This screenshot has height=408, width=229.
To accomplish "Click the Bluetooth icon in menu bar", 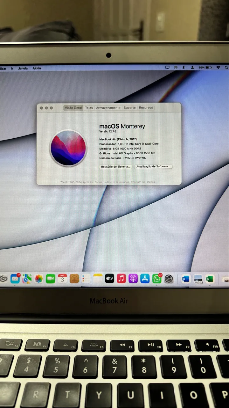I will [x=184, y=68].
